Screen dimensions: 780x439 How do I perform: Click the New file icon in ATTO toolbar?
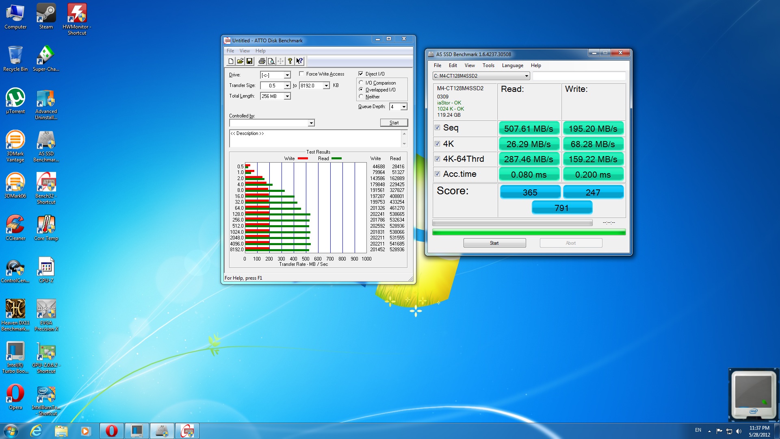pyautogui.click(x=231, y=61)
